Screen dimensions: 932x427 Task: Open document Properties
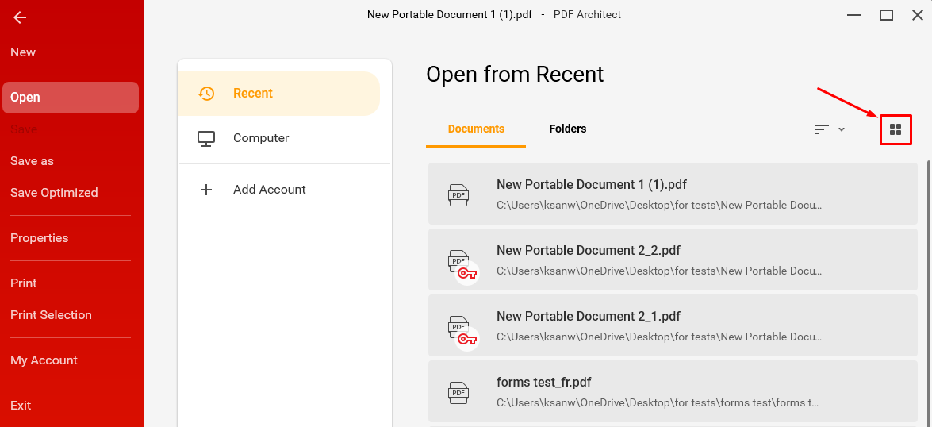tap(39, 238)
